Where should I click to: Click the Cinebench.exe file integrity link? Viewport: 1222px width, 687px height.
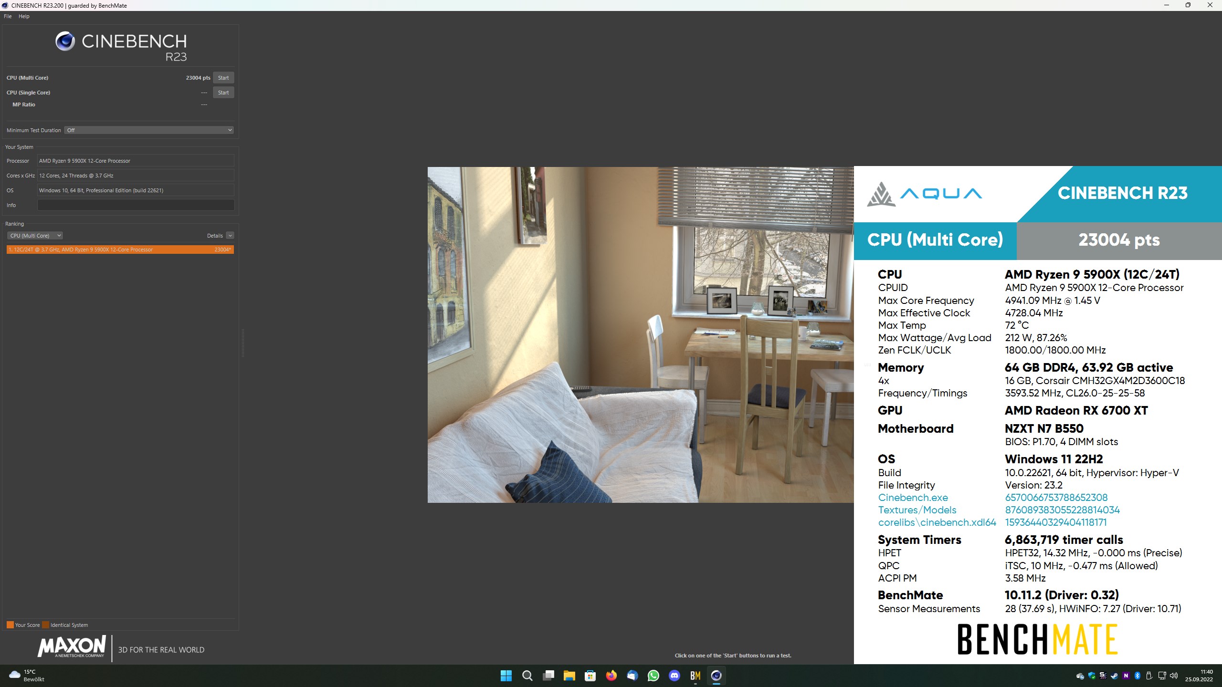pyautogui.click(x=913, y=498)
